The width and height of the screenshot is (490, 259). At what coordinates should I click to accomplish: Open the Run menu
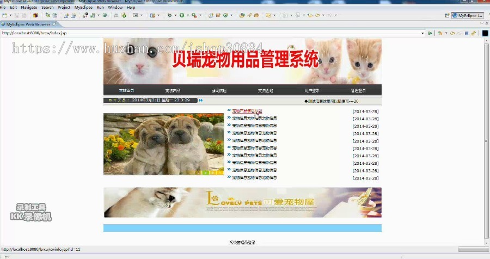pyautogui.click(x=100, y=7)
